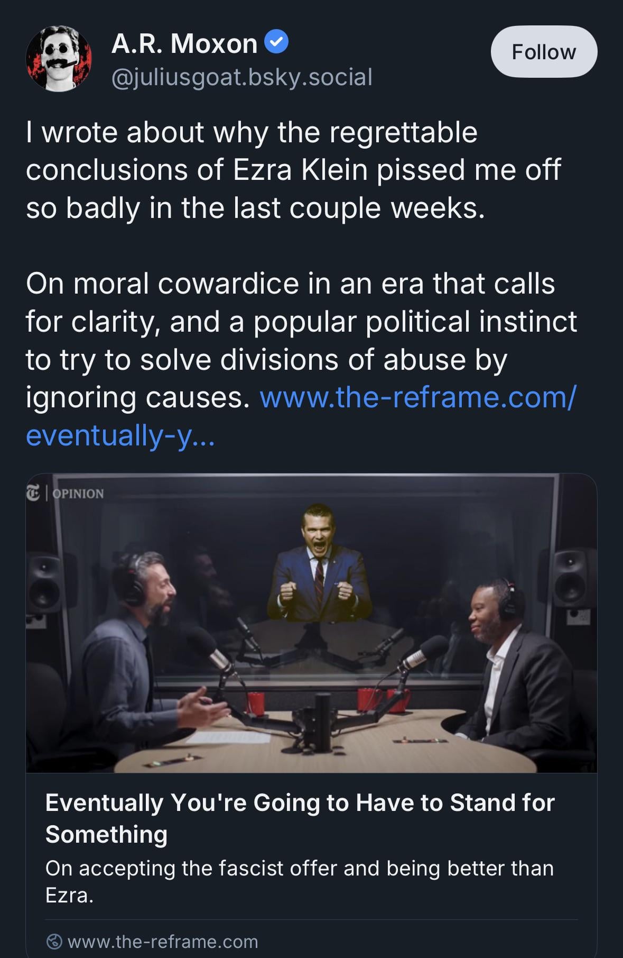The height and width of the screenshot is (958, 623).
Task: Open the @juliusgoat.bsky.social handle
Action: point(242,77)
